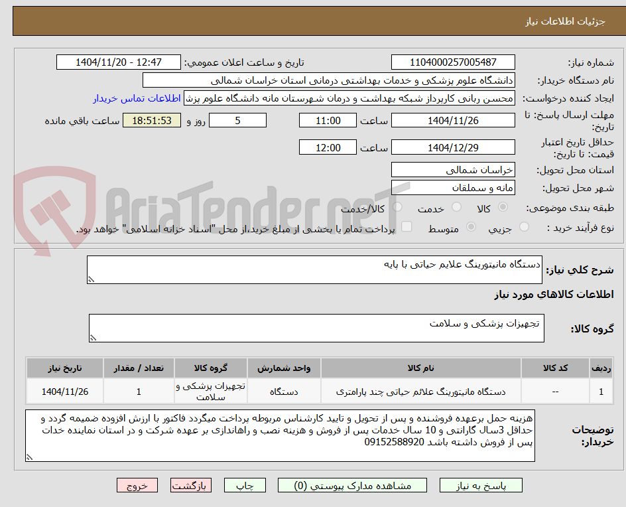Click the شهر محل تحویل field مانه و سملقان

pyautogui.click(x=453, y=188)
